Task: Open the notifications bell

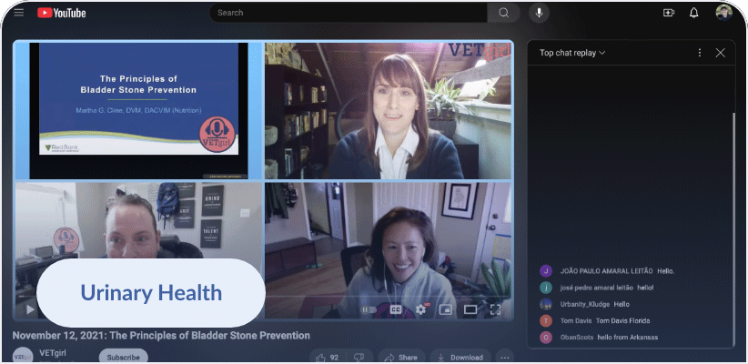Action: (694, 13)
